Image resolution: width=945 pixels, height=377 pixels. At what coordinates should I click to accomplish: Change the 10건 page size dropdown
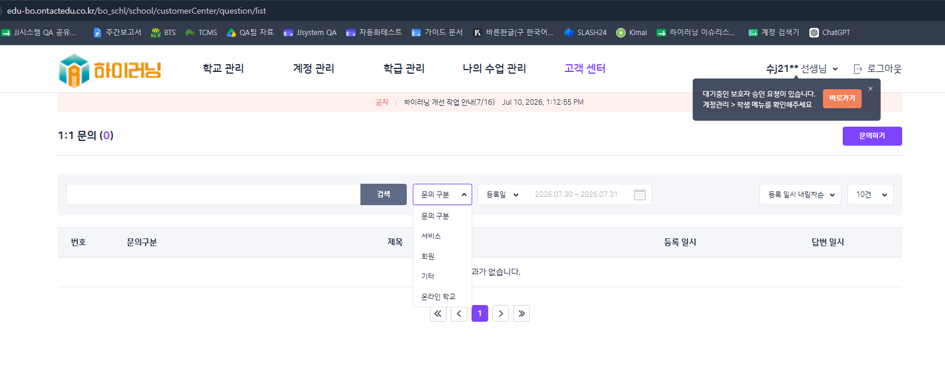pos(871,194)
